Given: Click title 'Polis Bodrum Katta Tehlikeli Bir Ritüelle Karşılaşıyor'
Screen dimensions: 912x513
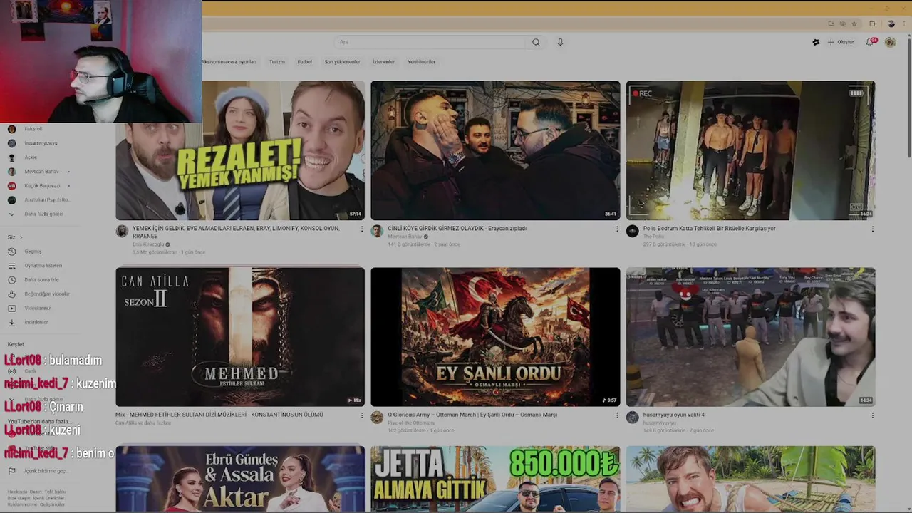Looking at the screenshot, I should [709, 229].
